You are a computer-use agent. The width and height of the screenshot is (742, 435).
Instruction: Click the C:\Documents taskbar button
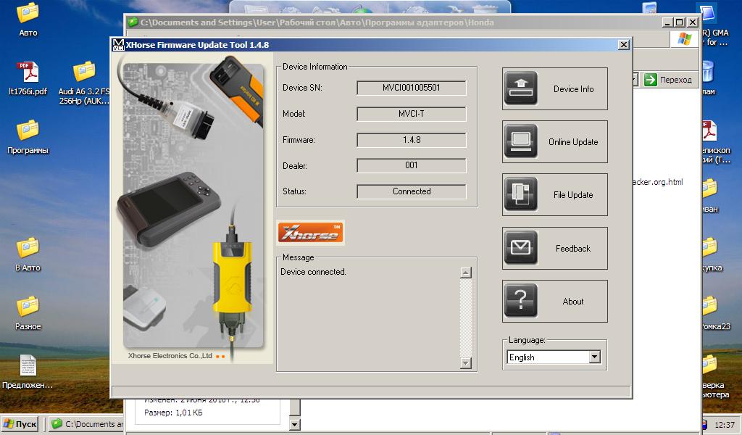(87, 424)
